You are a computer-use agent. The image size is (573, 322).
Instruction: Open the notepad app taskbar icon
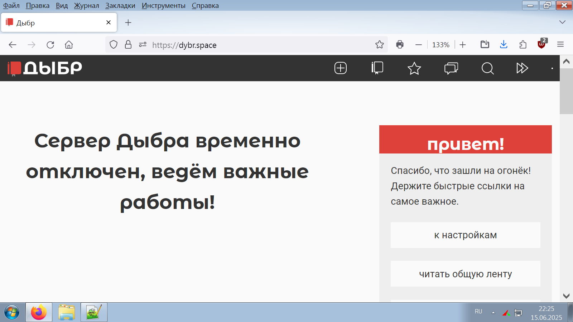[x=94, y=312]
